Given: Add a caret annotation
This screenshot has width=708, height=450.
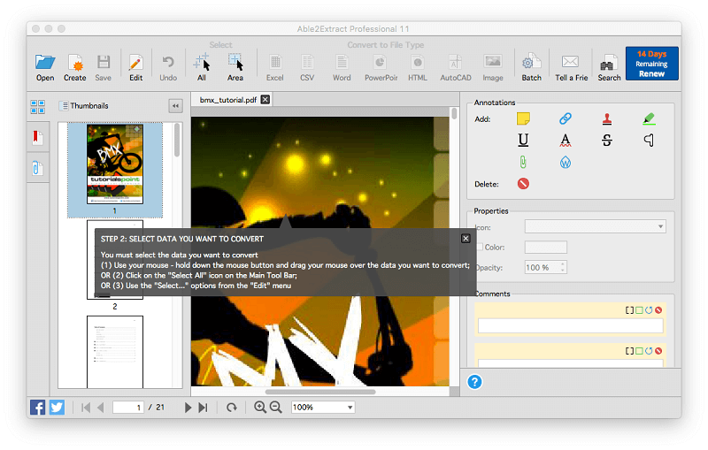Looking at the screenshot, I should coord(649,141).
